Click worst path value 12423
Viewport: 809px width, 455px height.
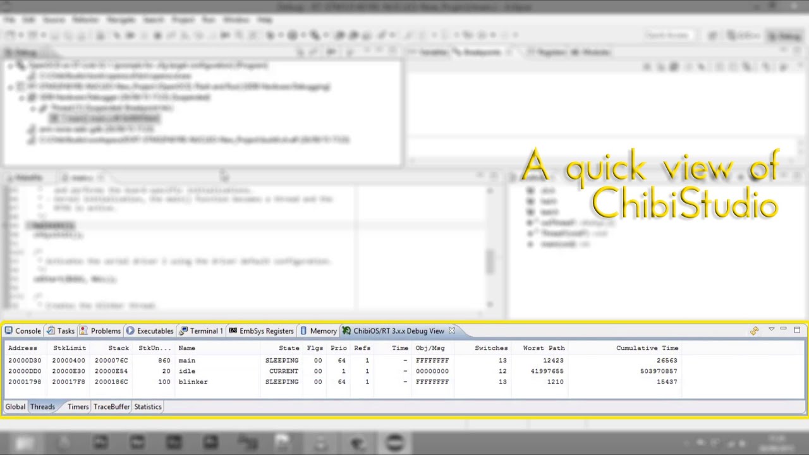point(553,360)
